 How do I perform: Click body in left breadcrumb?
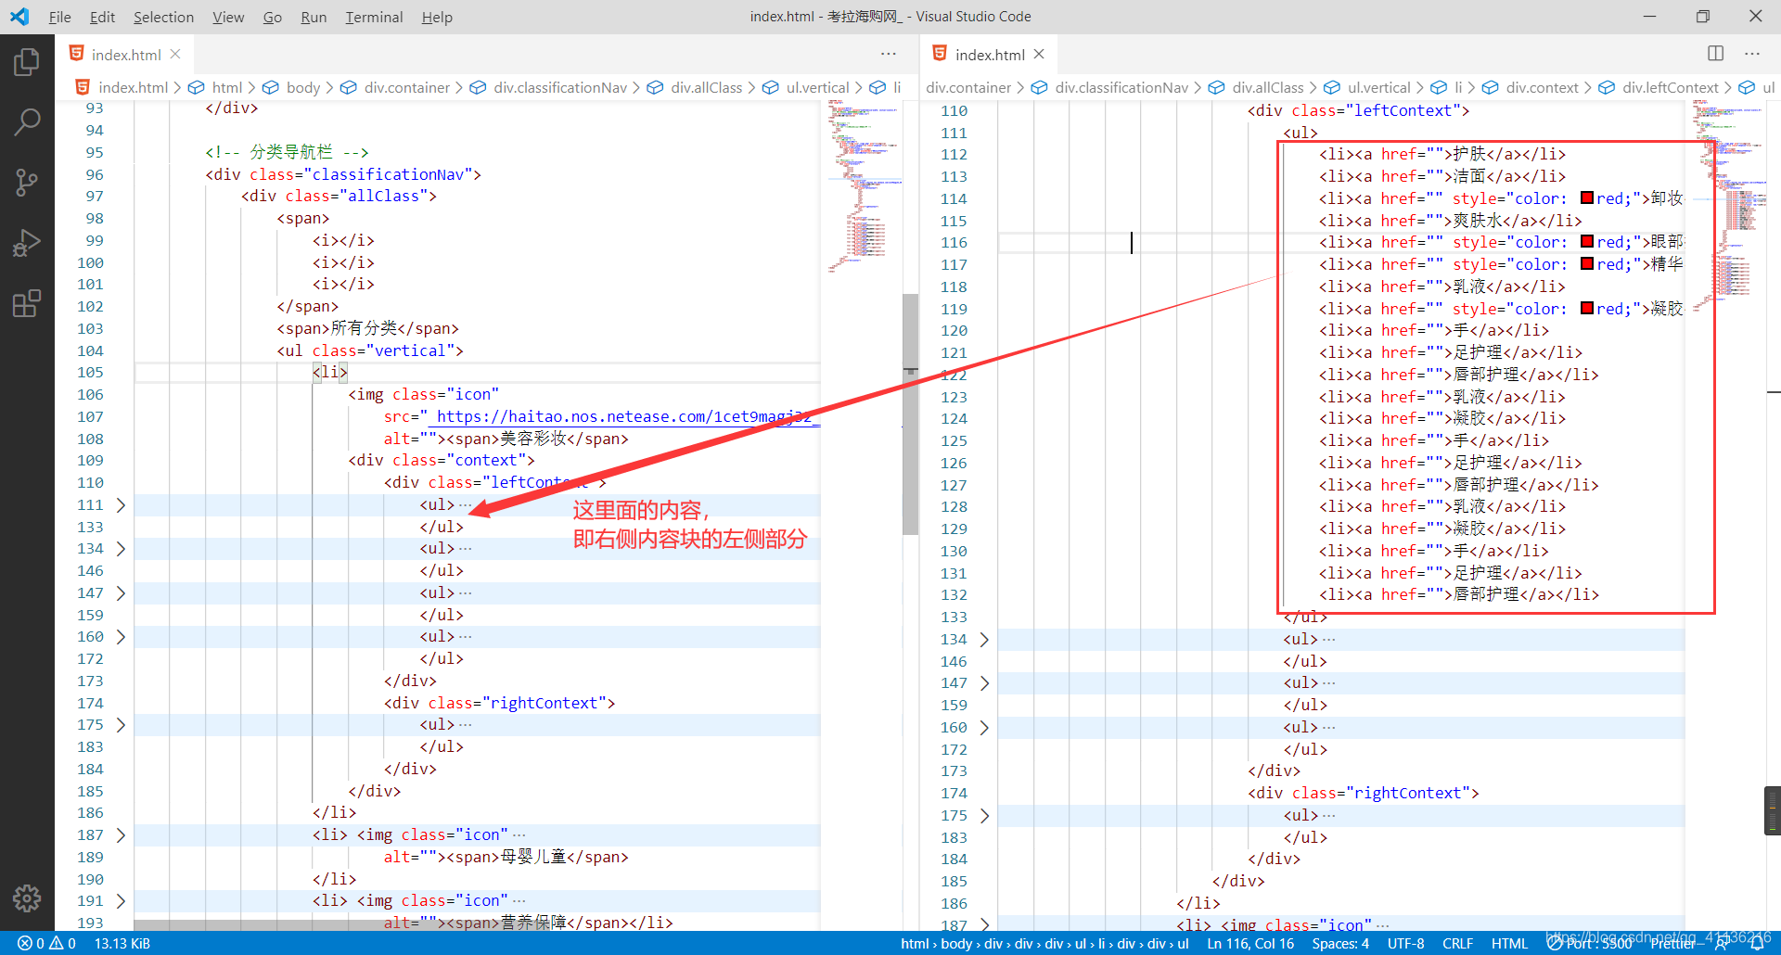click(303, 87)
